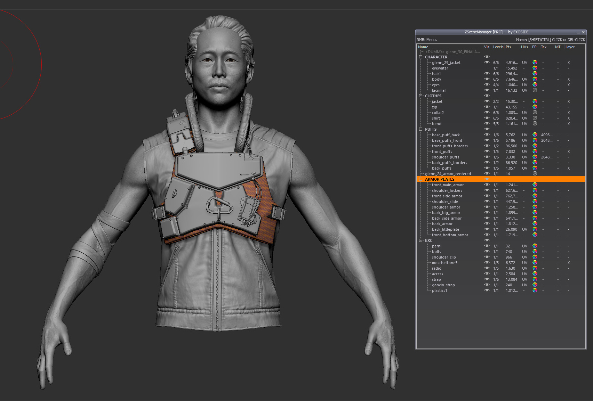Click grey polypaint icon of collar2

535,113
